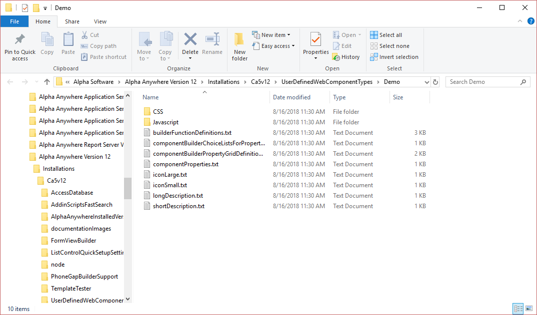
Task: Open the Copy to menu
Action: tap(165, 46)
